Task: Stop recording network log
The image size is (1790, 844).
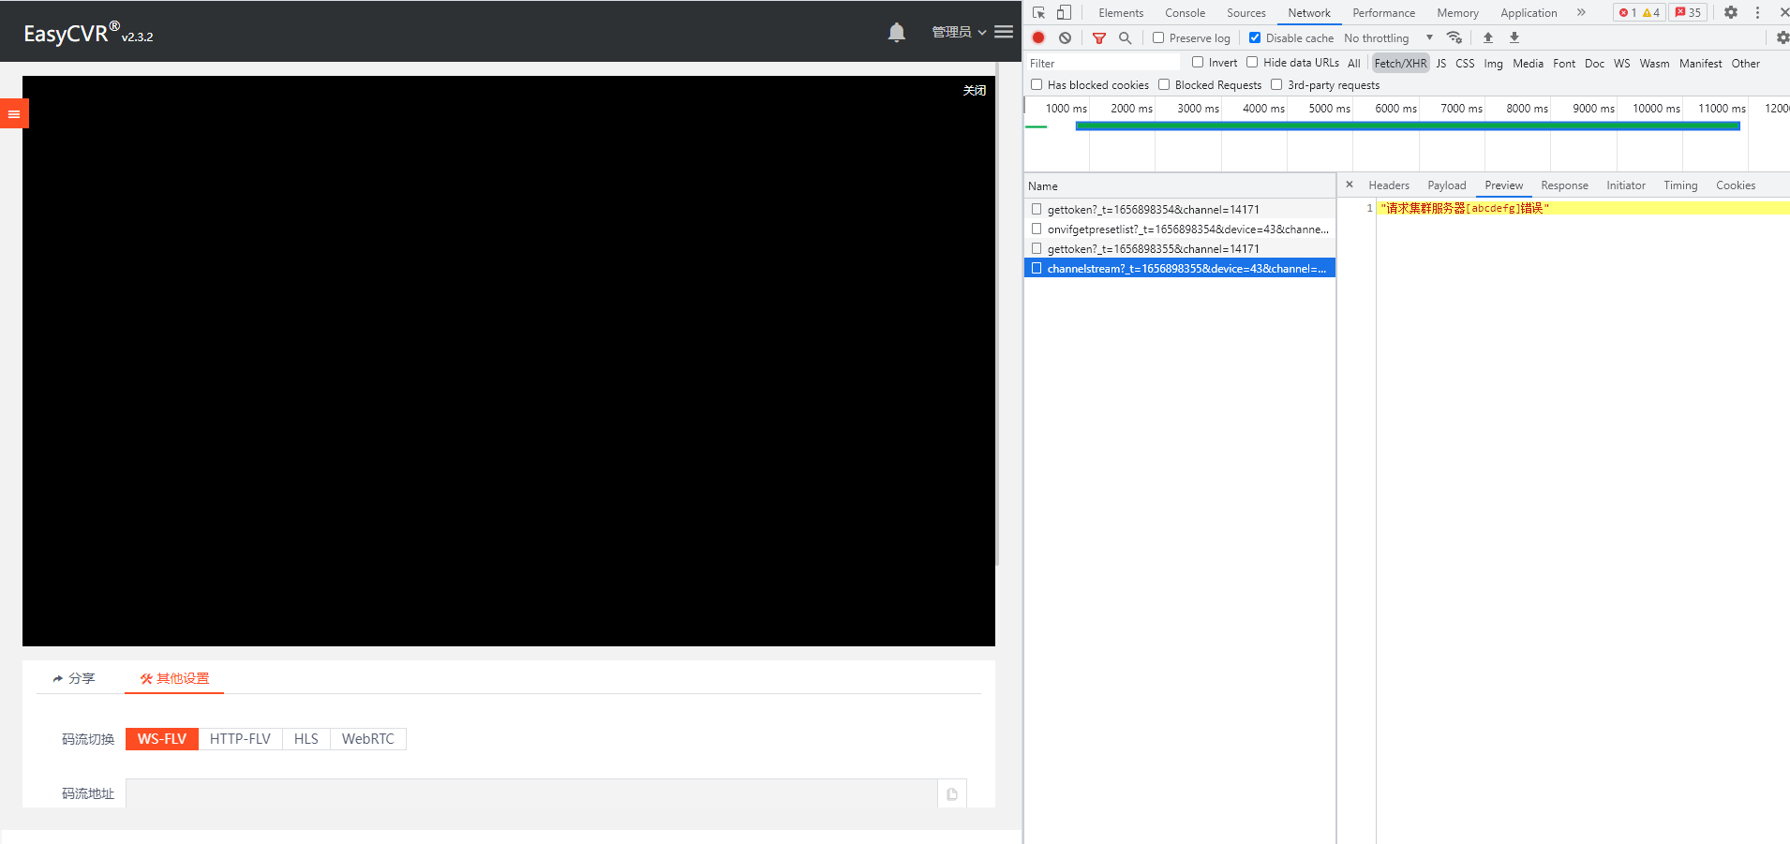Action: click(x=1038, y=37)
